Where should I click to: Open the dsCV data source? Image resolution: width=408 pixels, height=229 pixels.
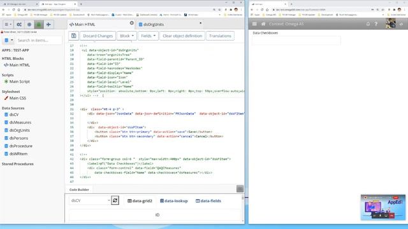[11, 114]
